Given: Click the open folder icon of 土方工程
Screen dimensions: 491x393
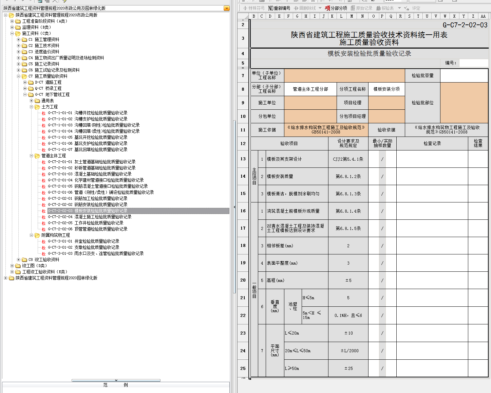Looking at the screenshot, I should point(37,107).
